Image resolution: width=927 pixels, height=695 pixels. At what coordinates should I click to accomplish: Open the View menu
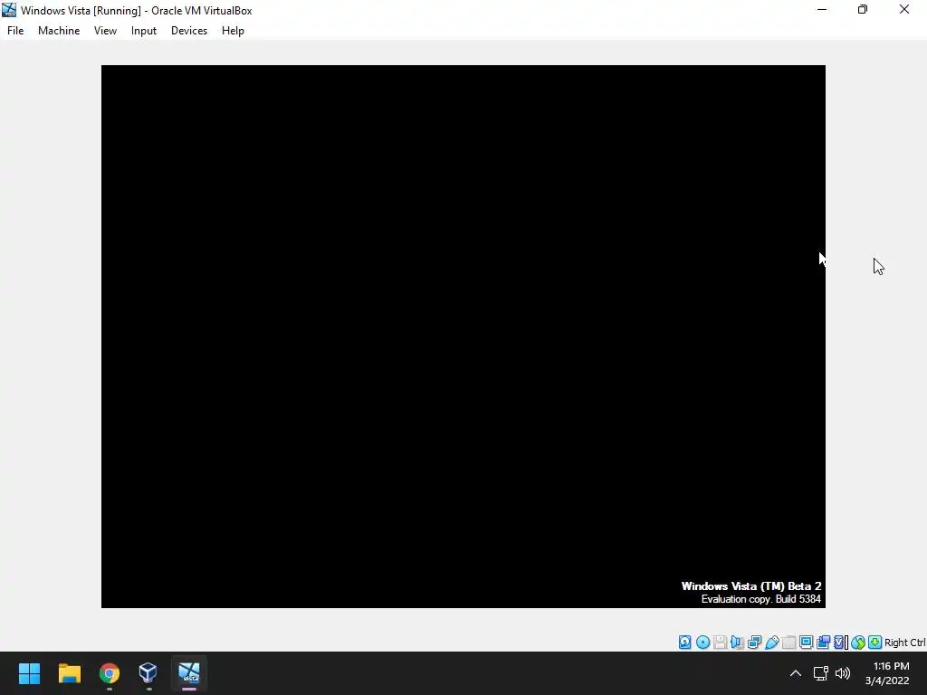tap(105, 31)
